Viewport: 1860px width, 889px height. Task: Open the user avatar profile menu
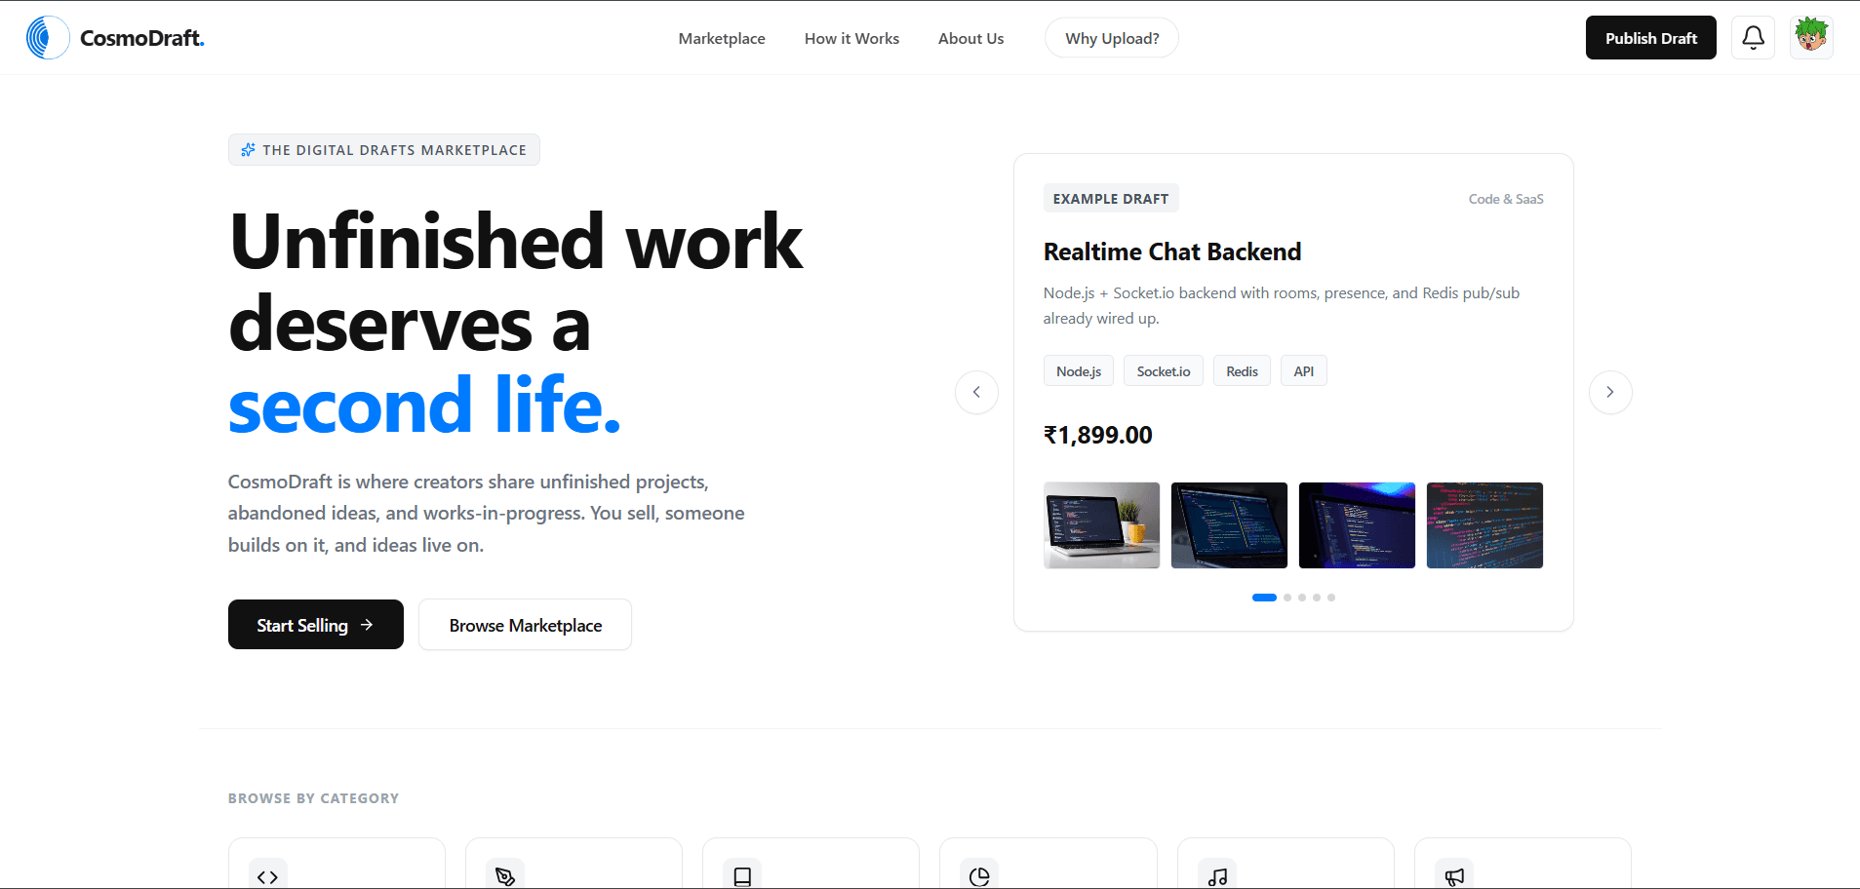pos(1811,38)
